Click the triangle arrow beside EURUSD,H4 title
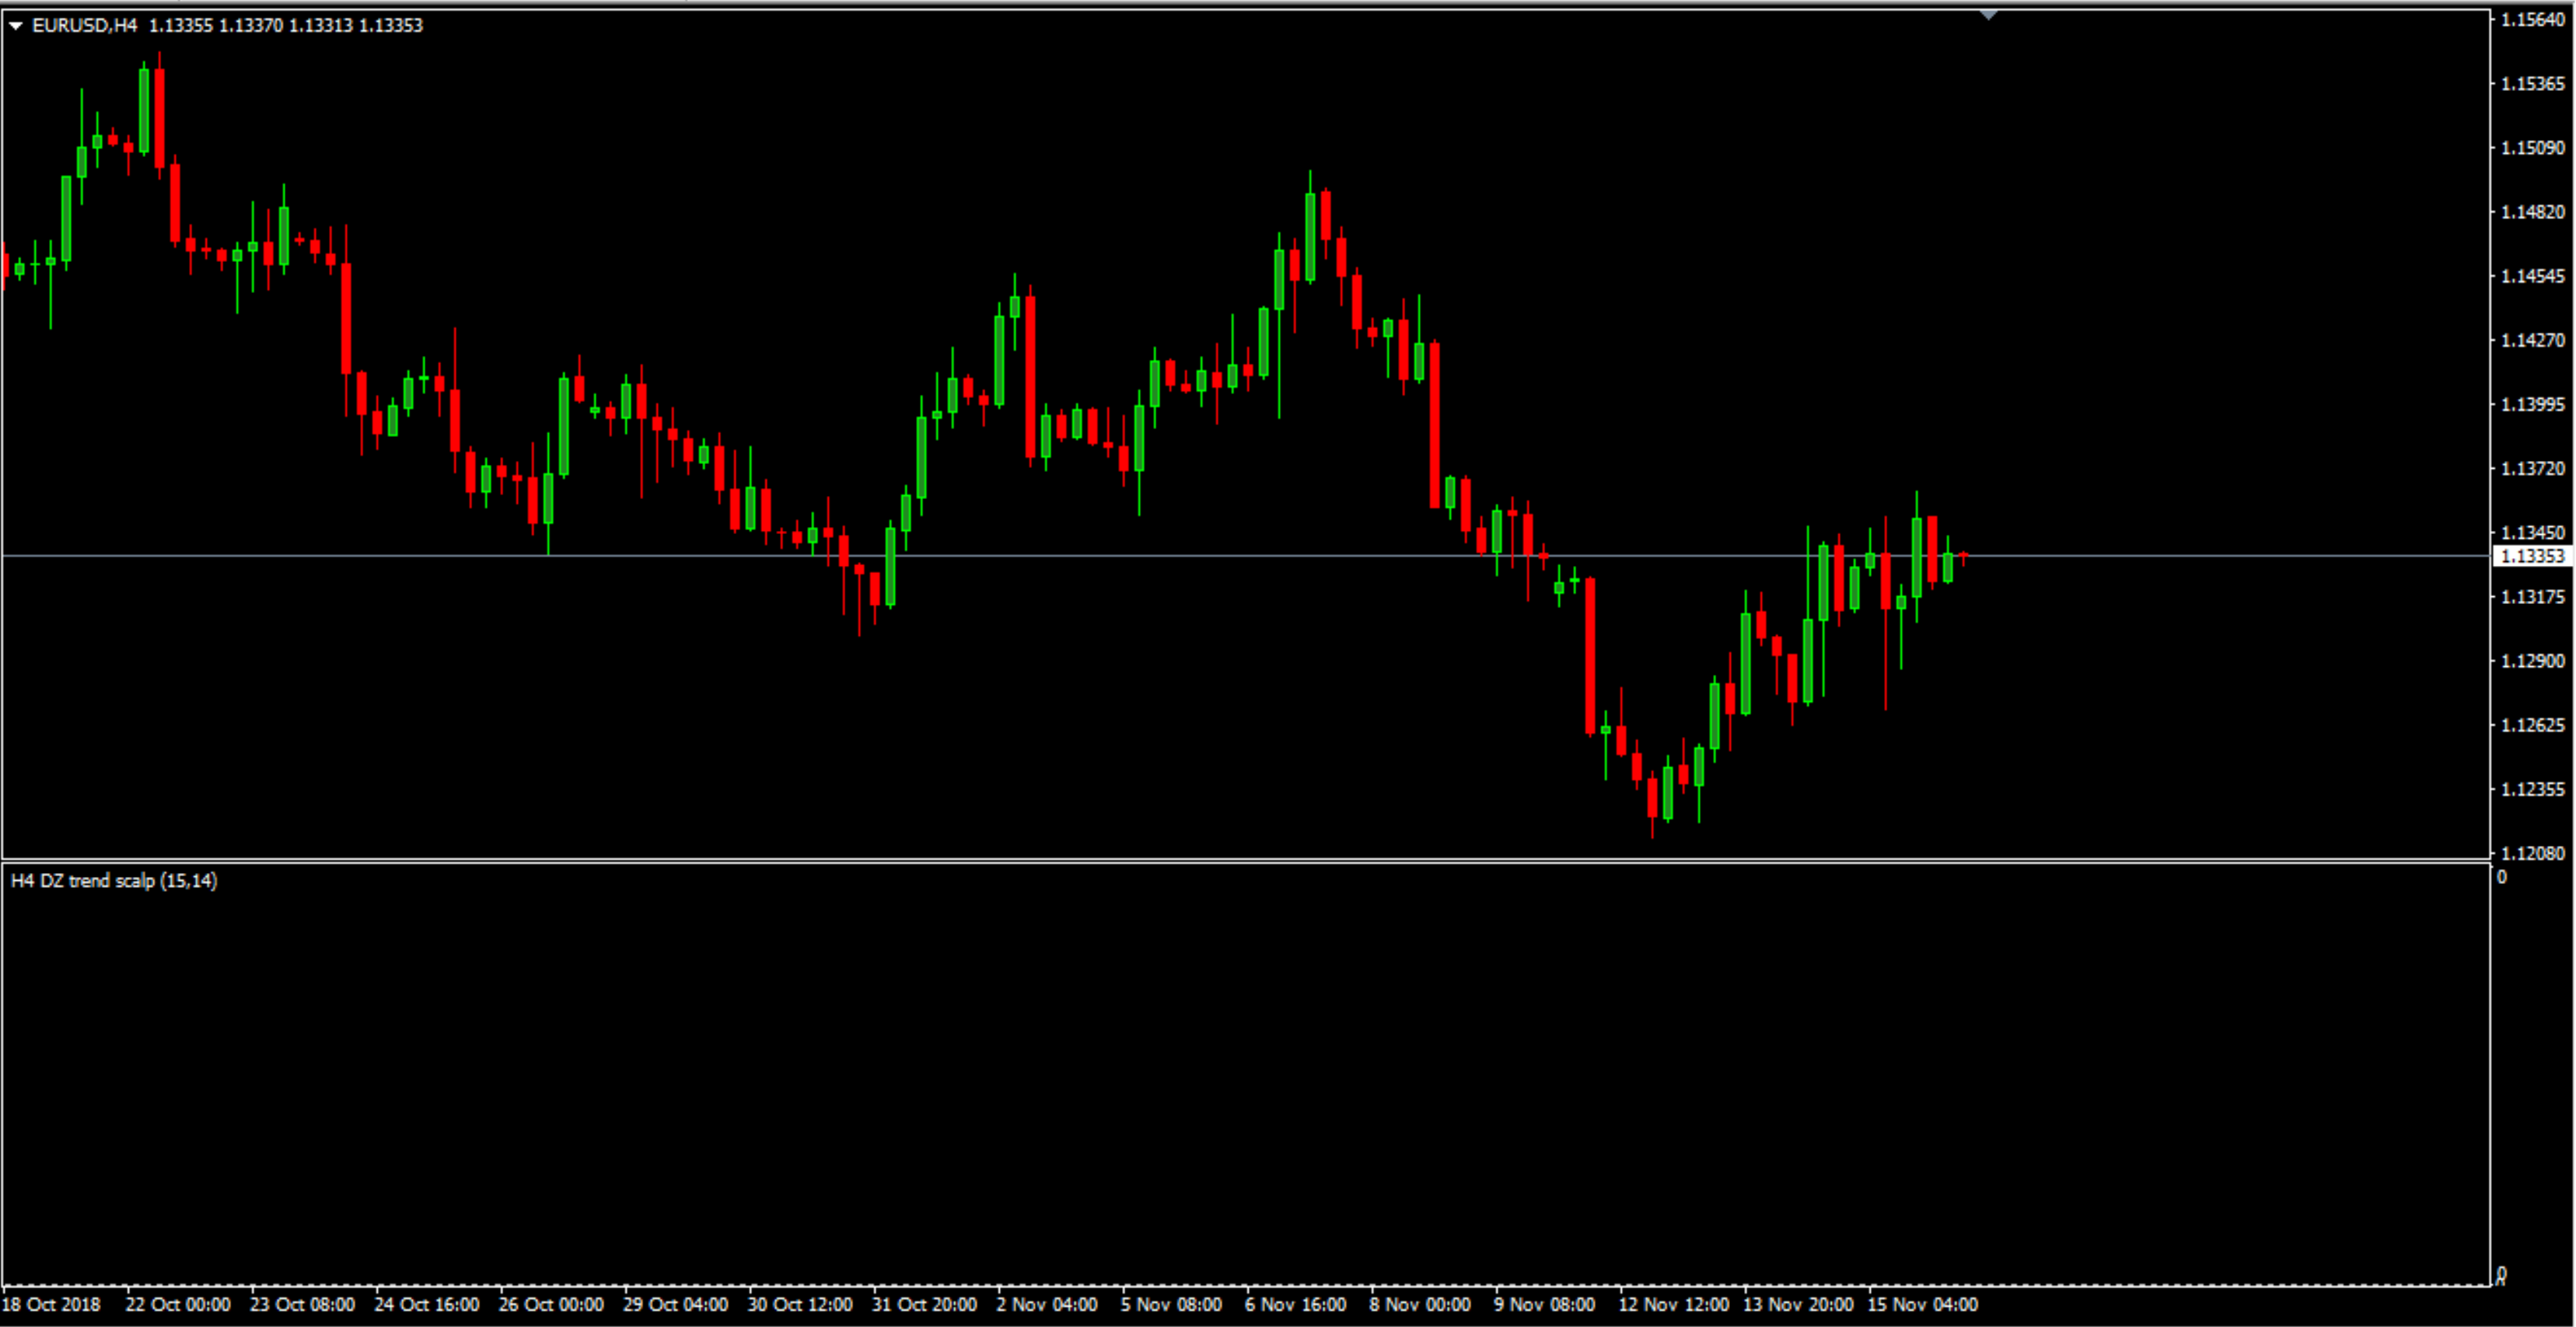 tap(16, 26)
